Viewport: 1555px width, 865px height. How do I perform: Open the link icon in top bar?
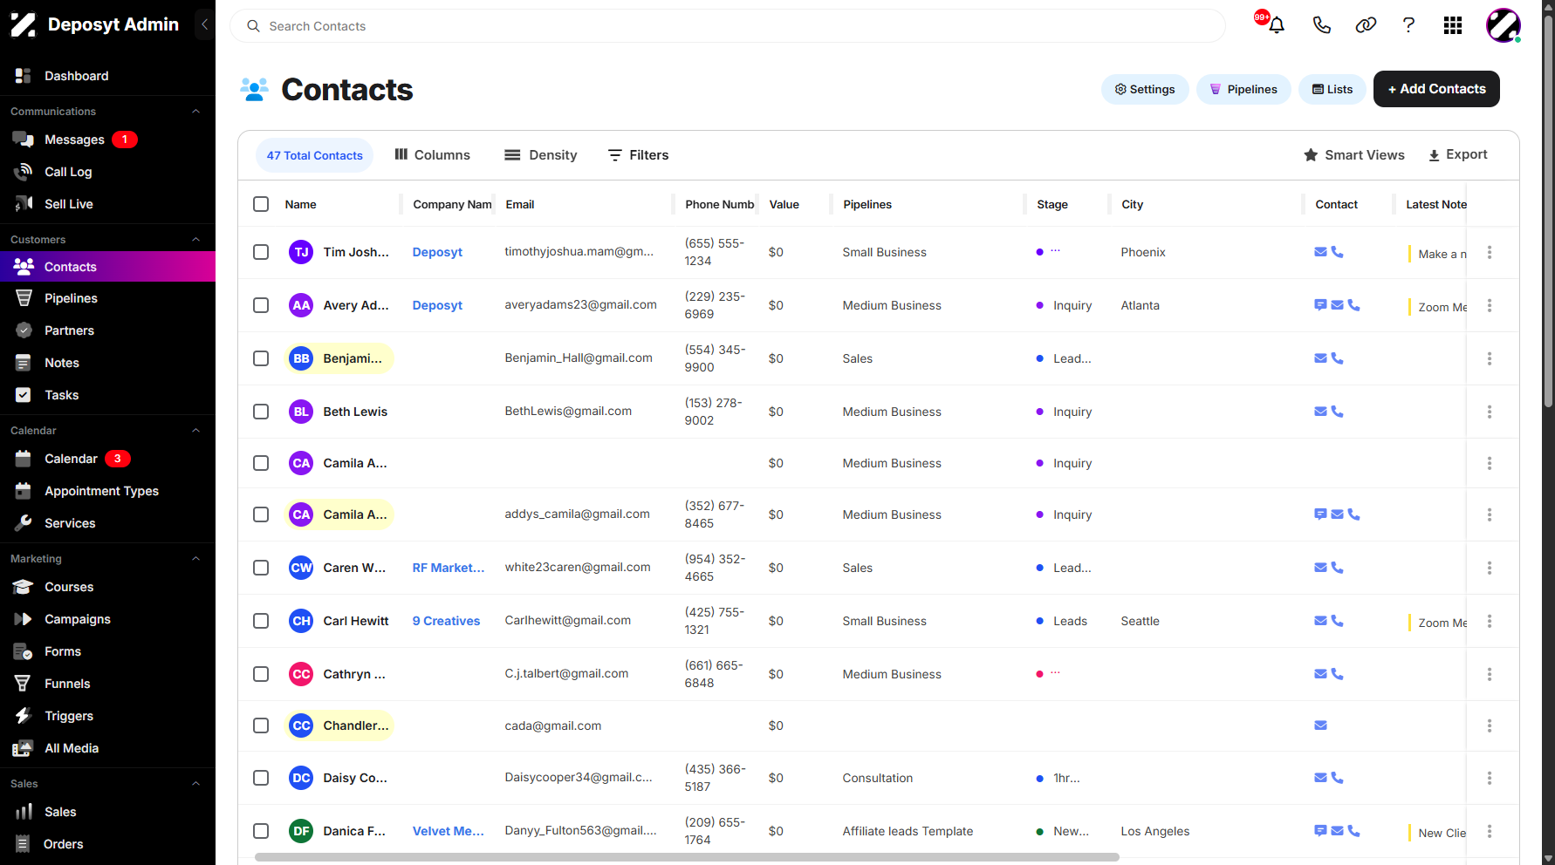pyautogui.click(x=1366, y=25)
